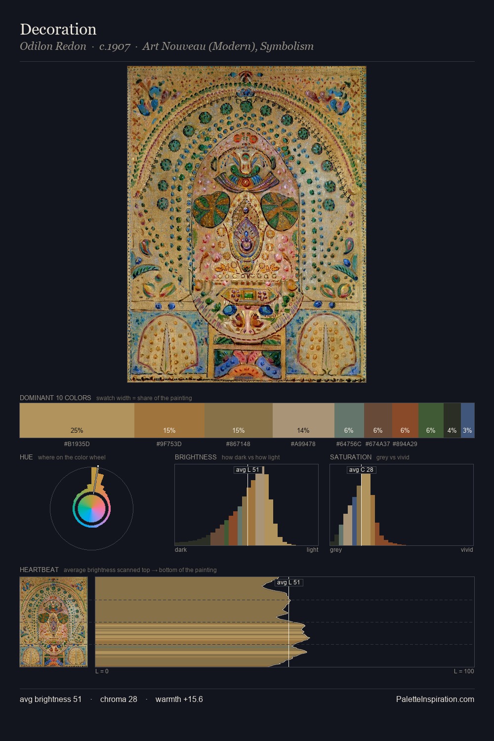
Task: Click the 'light' axis label
Action: (x=312, y=550)
